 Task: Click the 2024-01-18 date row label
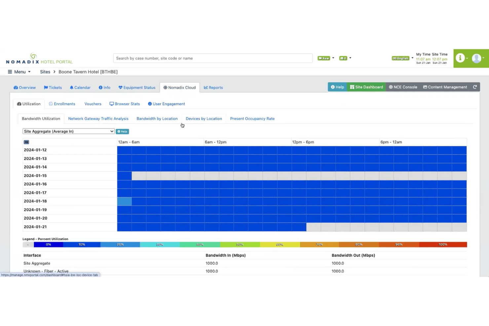click(x=35, y=201)
